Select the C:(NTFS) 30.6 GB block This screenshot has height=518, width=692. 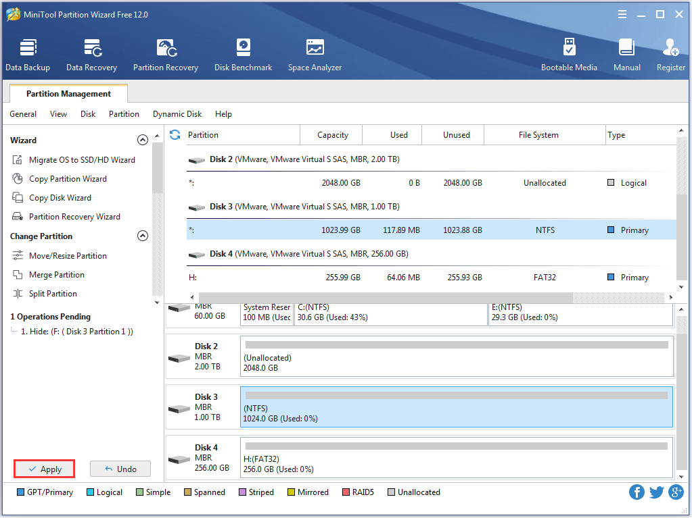point(390,315)
